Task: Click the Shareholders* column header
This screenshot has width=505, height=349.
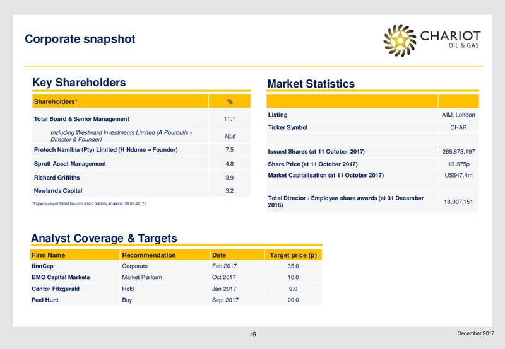Action: click(x=120, y=101)
